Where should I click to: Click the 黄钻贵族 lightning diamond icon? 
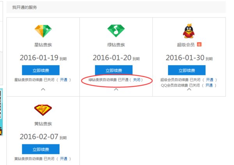click(43, 110)
